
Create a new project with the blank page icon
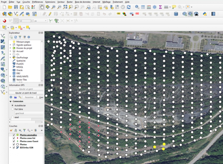pos(4,7)
